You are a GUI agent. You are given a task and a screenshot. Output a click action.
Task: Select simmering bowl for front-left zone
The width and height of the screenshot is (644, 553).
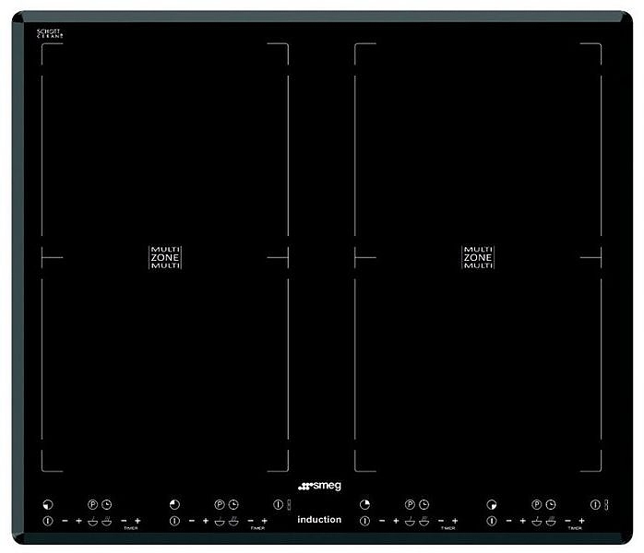click(107, 521)
